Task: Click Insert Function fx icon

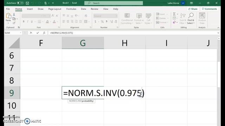Action: pos(44,33)
